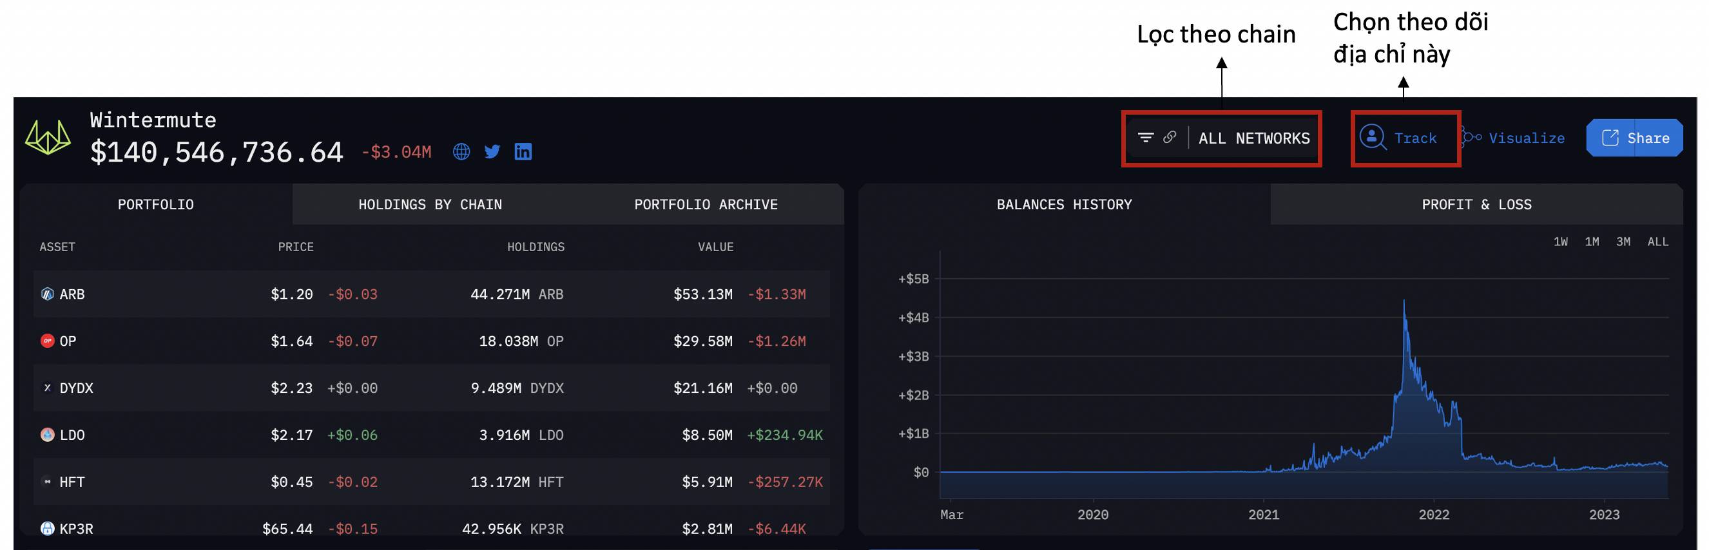1709x550 pixels.
Task: Open the LinkedIn profile icon
Action: pos(523,152)
